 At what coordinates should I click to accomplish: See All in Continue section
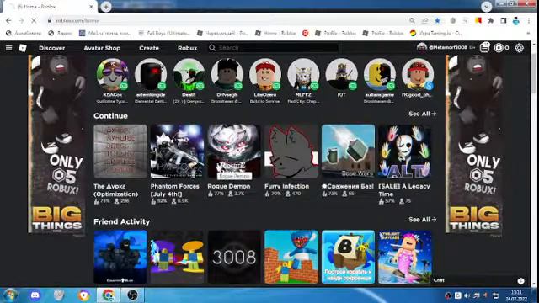(422, 114)
